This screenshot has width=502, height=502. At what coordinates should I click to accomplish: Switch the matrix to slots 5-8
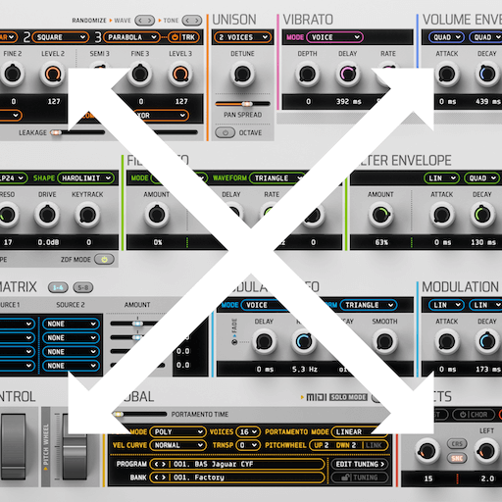(x=83, y=287)
